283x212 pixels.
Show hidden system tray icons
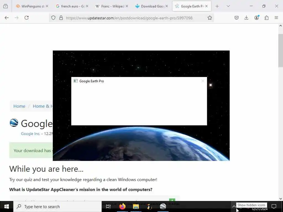234,206
